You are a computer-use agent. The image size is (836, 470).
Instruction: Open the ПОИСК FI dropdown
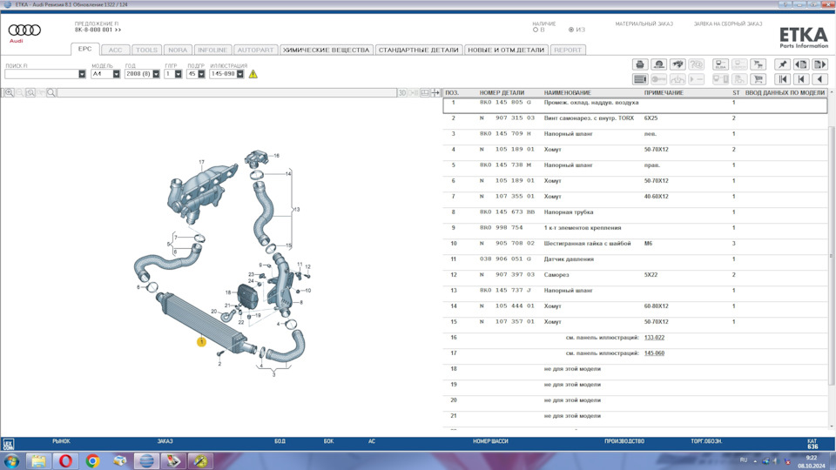[x=82, y=74]
